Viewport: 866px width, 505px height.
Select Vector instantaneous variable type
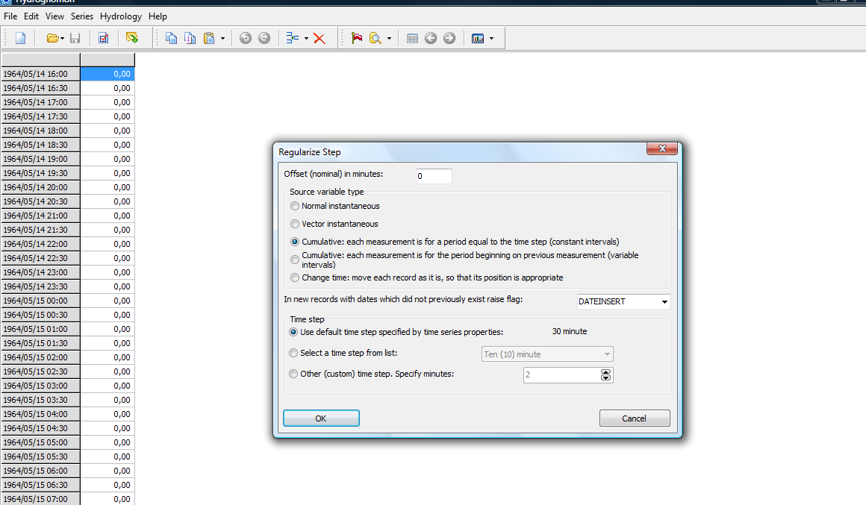click(x=295, y=224)
